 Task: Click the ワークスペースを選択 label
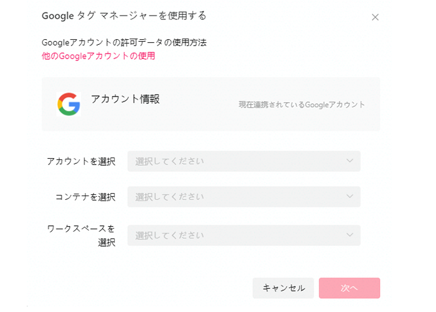81,235
